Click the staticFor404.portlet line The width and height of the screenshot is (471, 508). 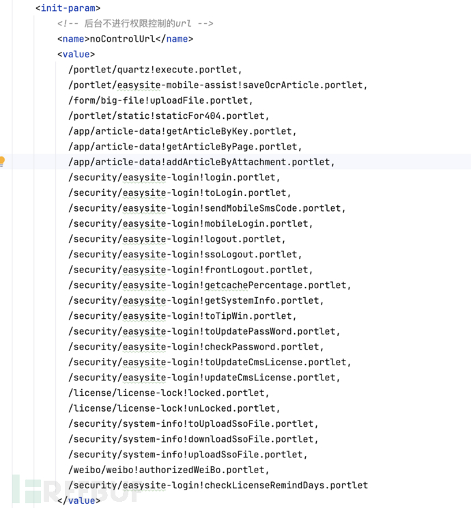169,115
